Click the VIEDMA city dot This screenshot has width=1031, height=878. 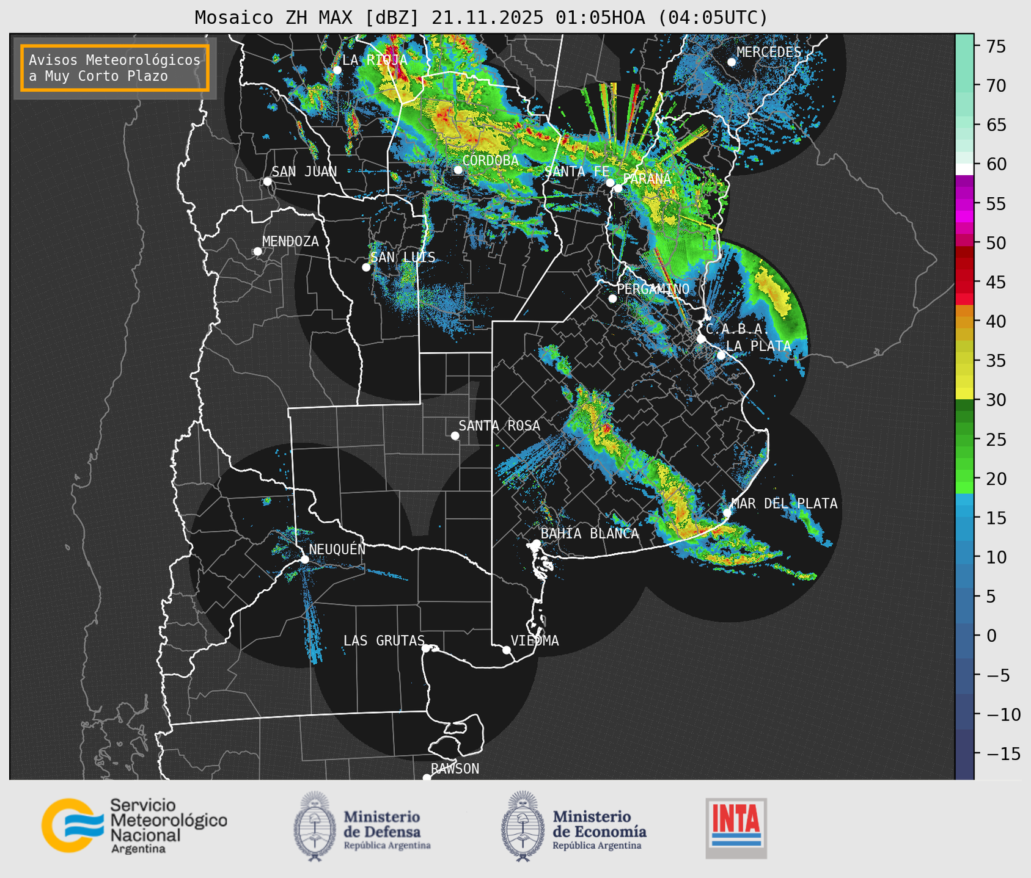(x=506, y=650)
